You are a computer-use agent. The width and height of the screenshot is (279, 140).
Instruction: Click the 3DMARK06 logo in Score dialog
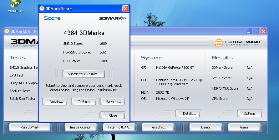tap(113, 18)
